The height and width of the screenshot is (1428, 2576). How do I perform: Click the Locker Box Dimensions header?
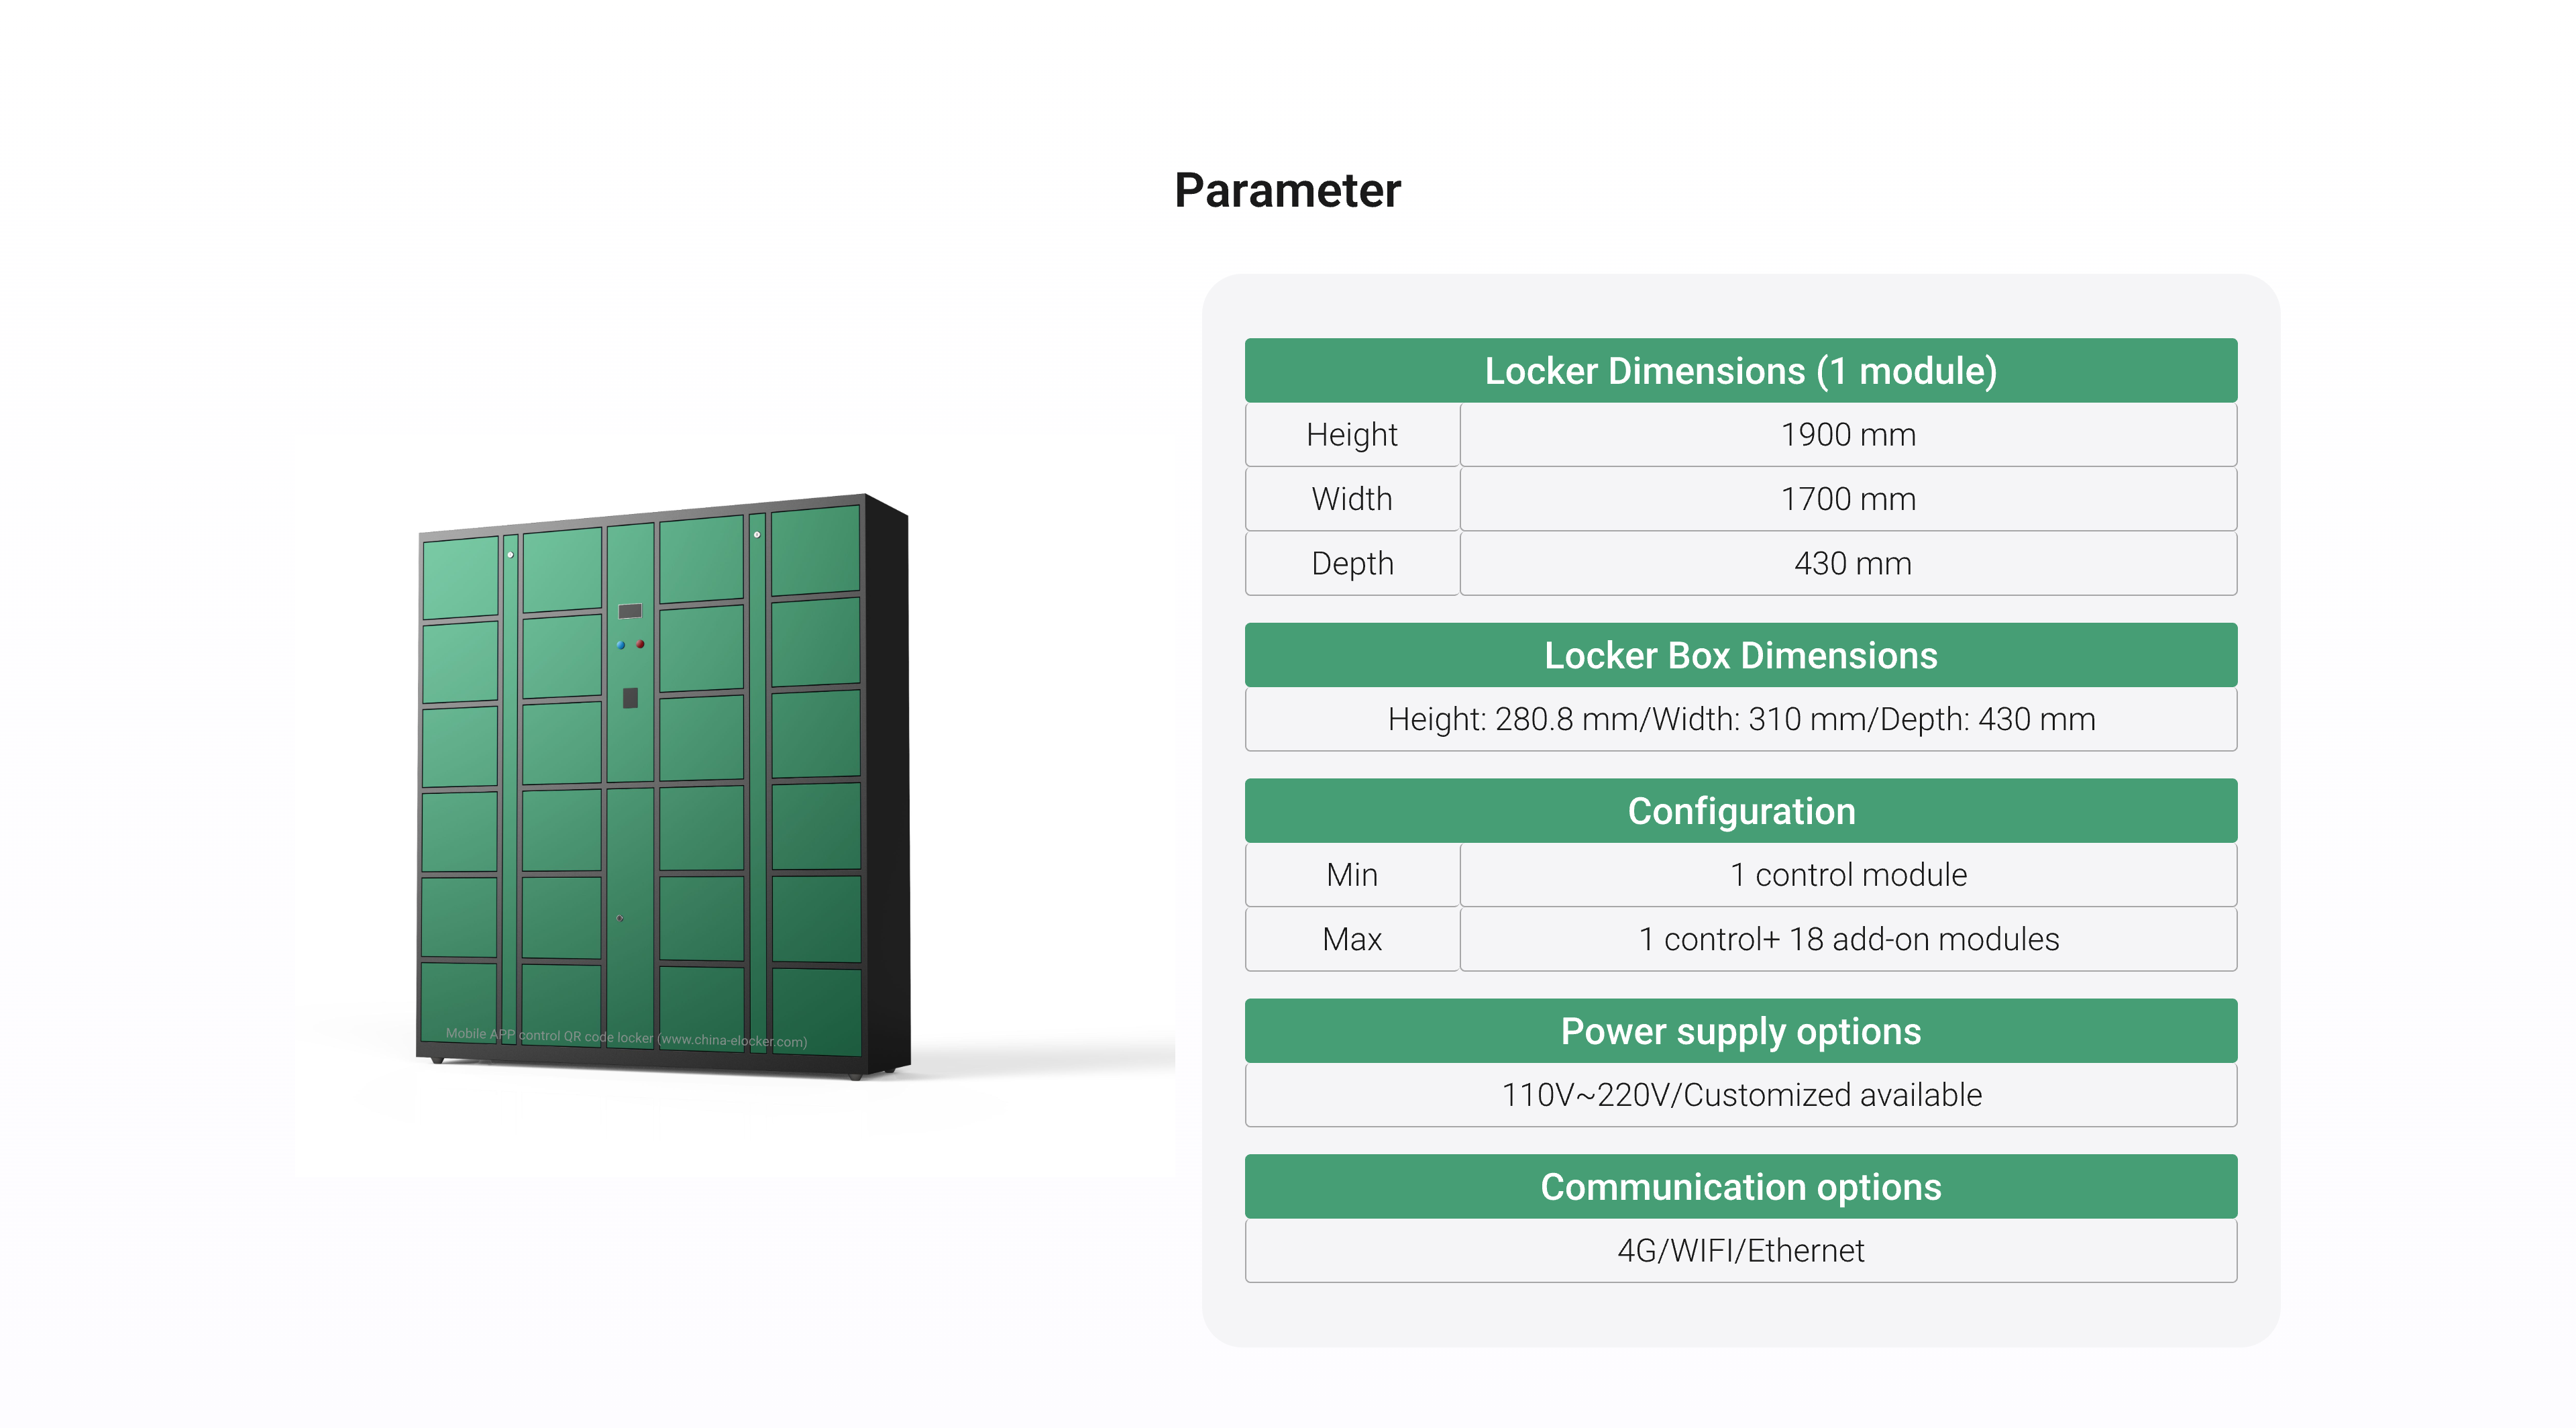pos(1740,655)
